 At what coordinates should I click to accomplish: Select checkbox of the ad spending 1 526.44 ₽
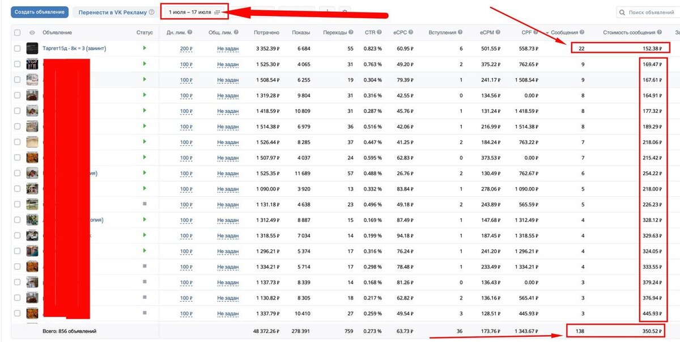[18, 142]
